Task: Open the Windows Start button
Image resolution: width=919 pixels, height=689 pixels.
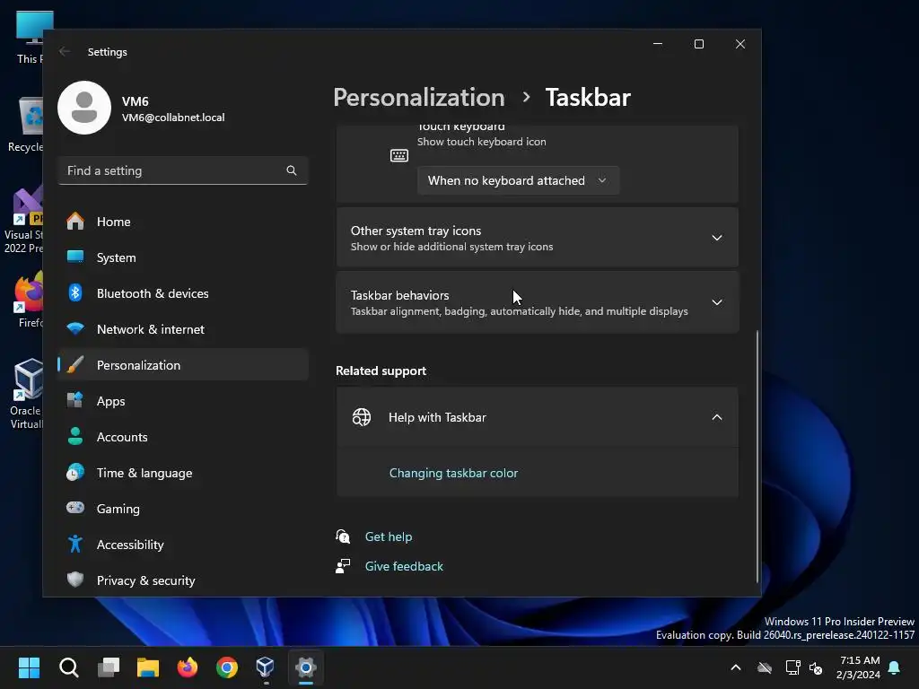Action: (29, 667)
